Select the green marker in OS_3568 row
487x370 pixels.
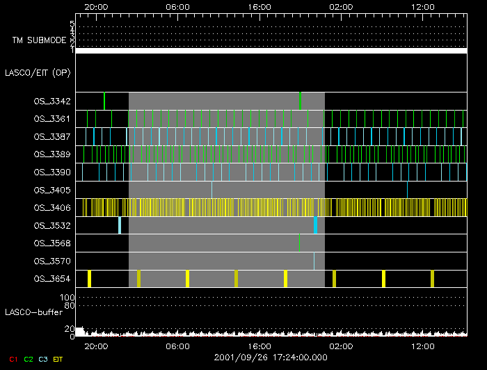click(299, 242)
